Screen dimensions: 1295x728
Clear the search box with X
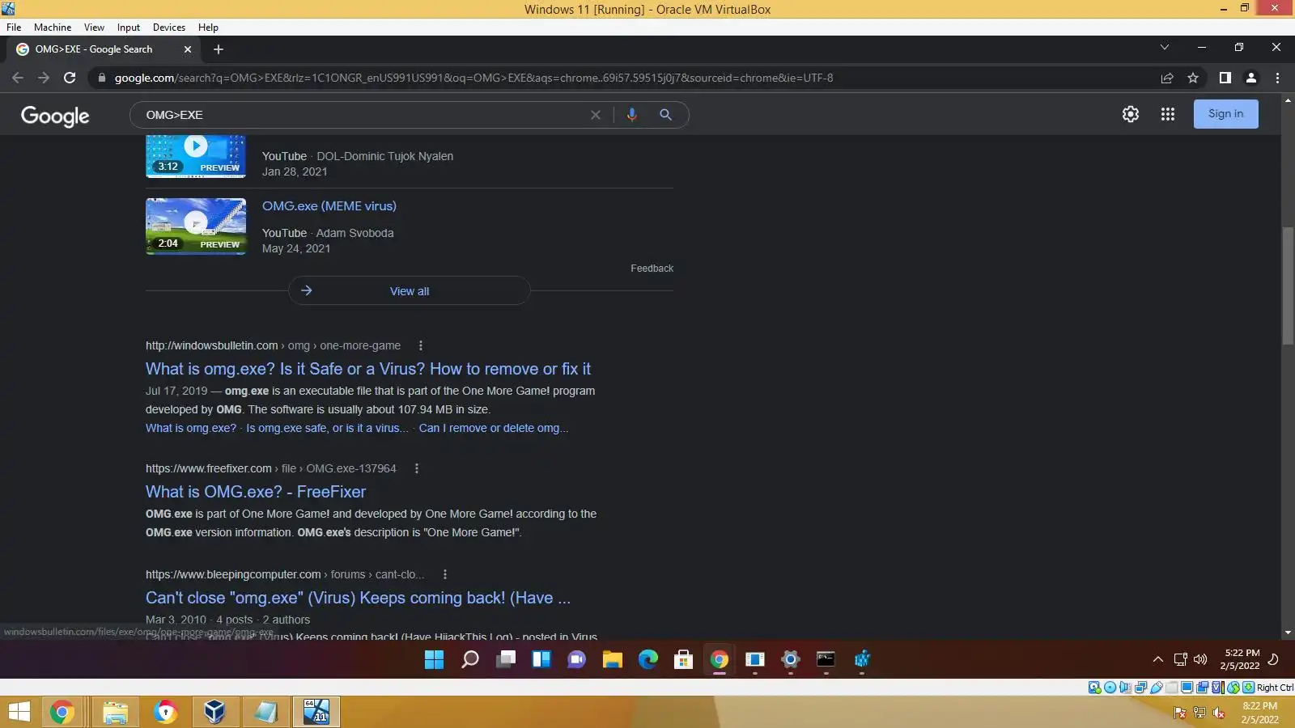click(x=596, y=115)
